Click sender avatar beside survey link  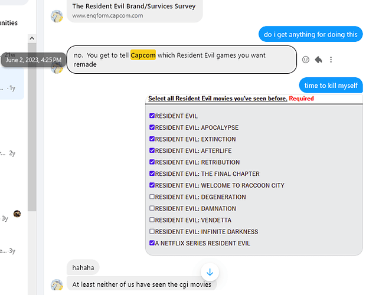(57, 16)
